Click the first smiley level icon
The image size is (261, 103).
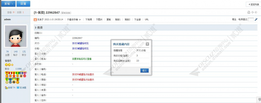pos(6,65)
